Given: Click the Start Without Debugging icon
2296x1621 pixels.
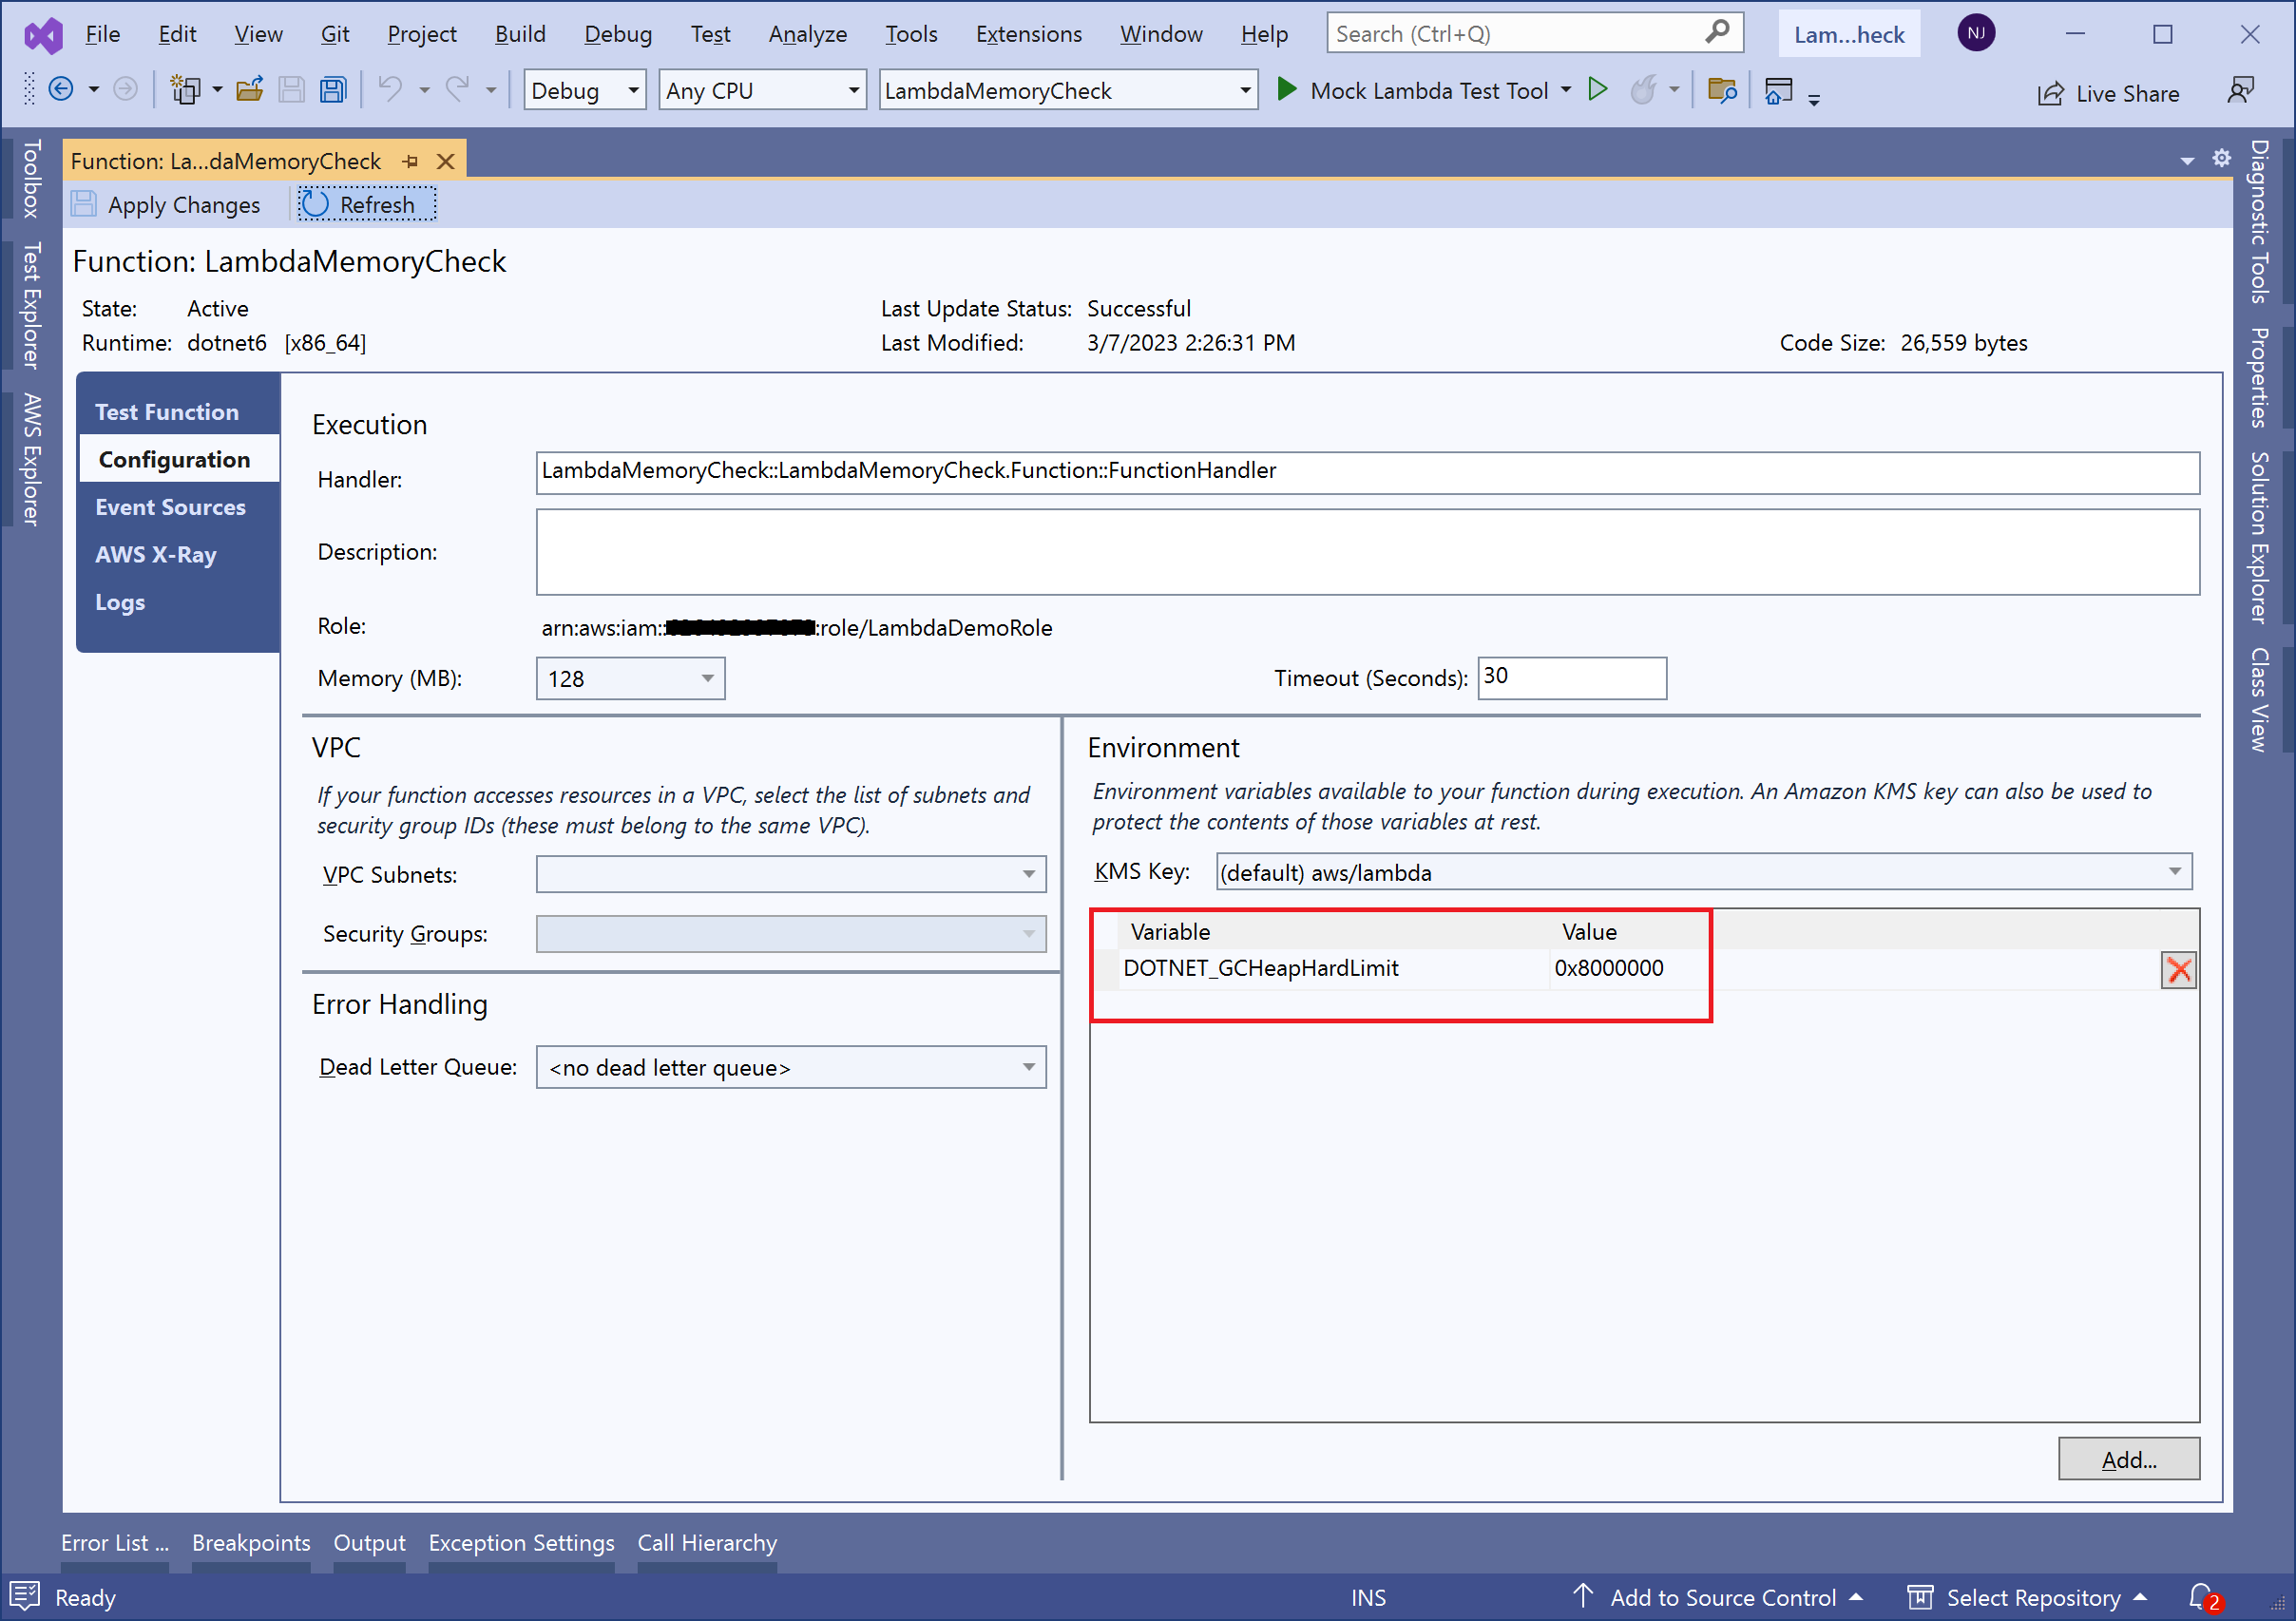Looking at the screenshot, I should click(1598, 90).
